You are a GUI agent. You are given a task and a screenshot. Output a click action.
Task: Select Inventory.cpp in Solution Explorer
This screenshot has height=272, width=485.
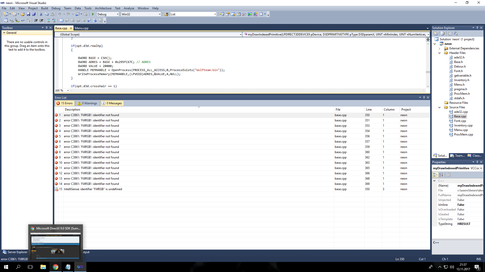click(463, 125)
